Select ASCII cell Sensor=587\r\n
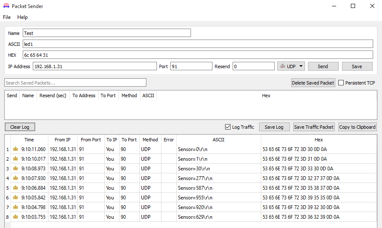 [218, 188]
